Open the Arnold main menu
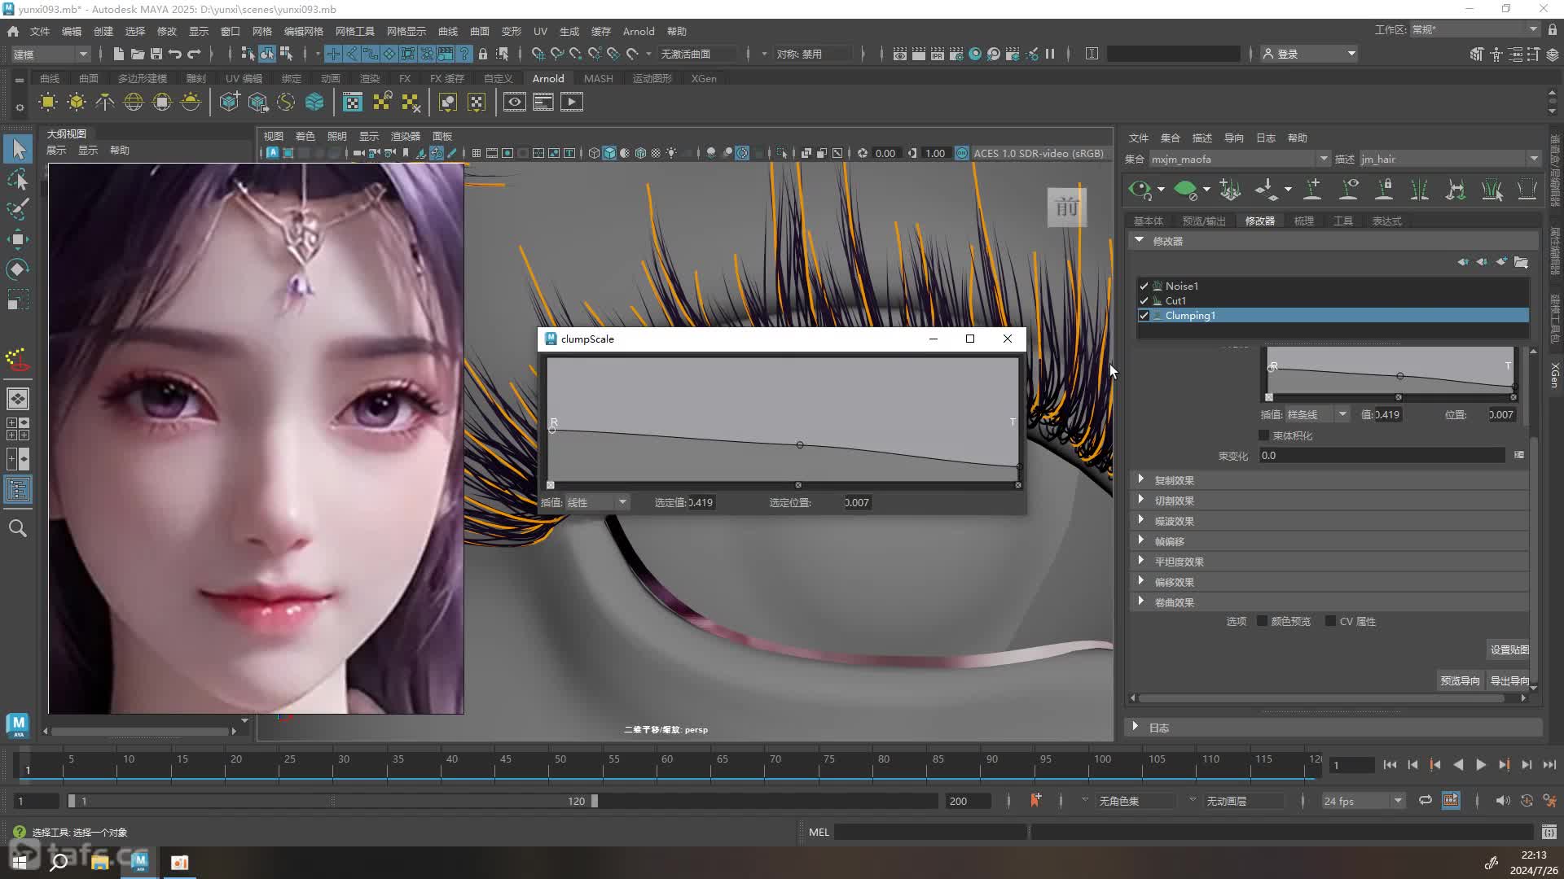This screenshot has width=1564, height=879. 639,31
